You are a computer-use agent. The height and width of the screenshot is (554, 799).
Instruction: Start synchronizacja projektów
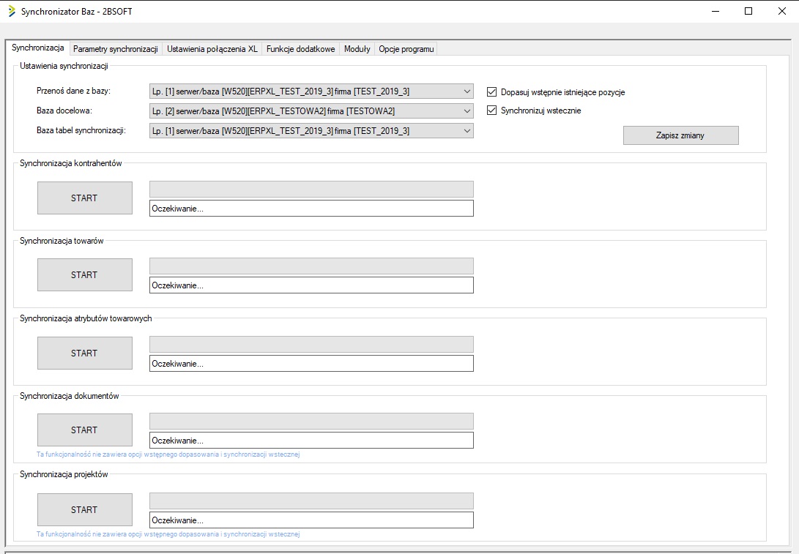point(85,509)
